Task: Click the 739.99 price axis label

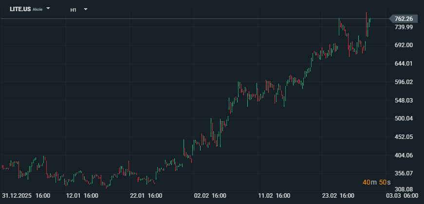Action: click(404, 27)
